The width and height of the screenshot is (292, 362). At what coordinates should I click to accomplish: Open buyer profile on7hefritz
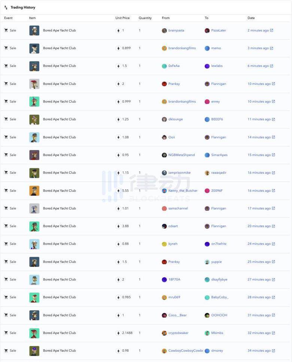pyautogui.click(x=219, y=244)
